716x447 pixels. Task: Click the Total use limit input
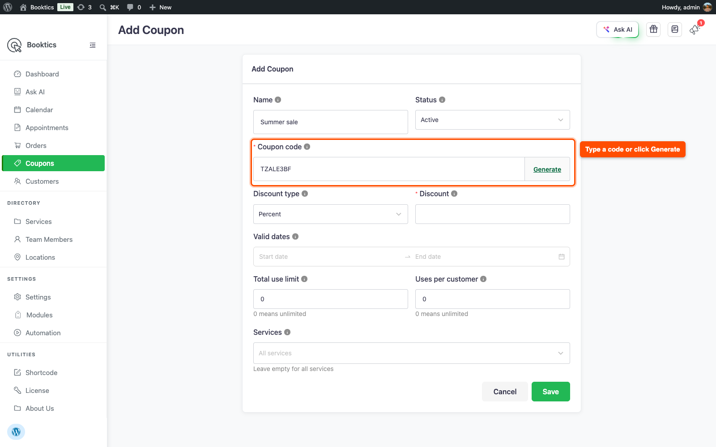[331, 299]
